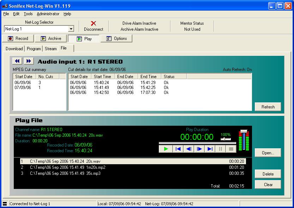
Task: Select the Stream tab
Action: pyautogui.click(x=50, y=49)
